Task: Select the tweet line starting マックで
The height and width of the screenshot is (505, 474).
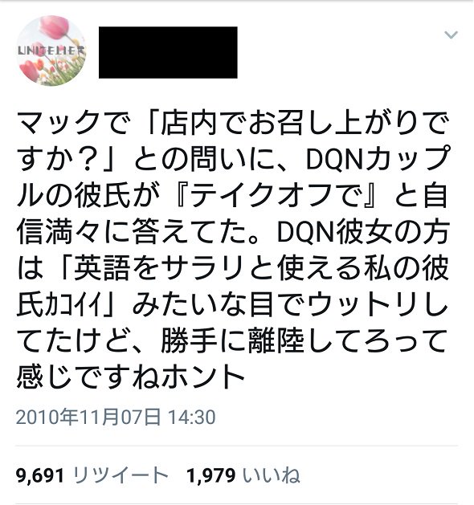Action: (232, 123)
